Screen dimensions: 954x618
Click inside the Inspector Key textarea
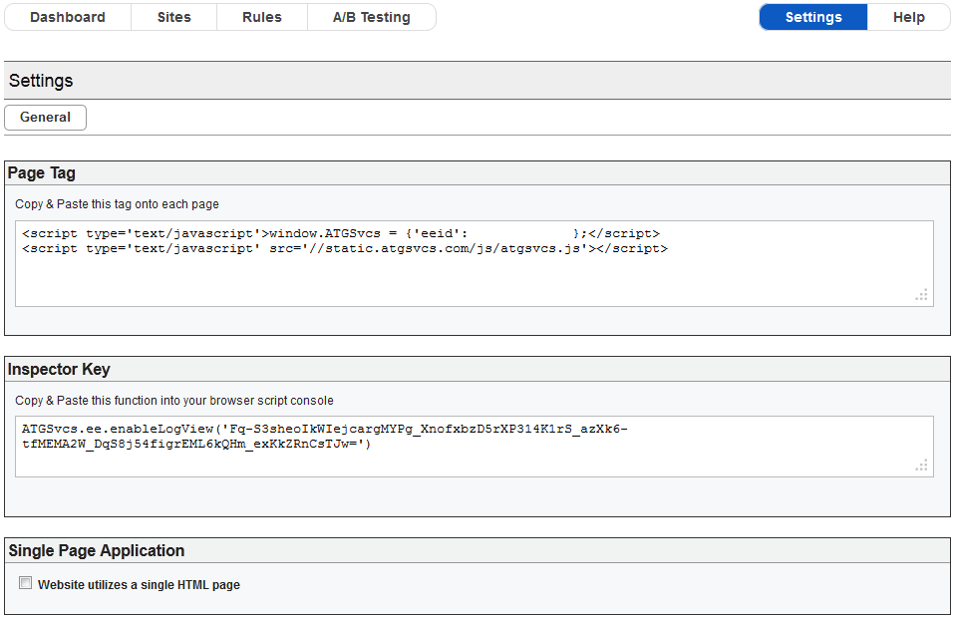point(474,447)
